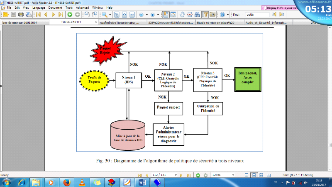
Task: Go to next page in status bar
Action: [x=181, y=175]
